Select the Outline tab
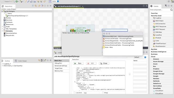The width and height of the screenshot is (174, 98). (7, 61)
